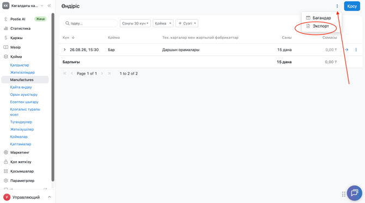Open the Маркетинг section
This screenshot has width=365, height=203.
click(20, 152)
